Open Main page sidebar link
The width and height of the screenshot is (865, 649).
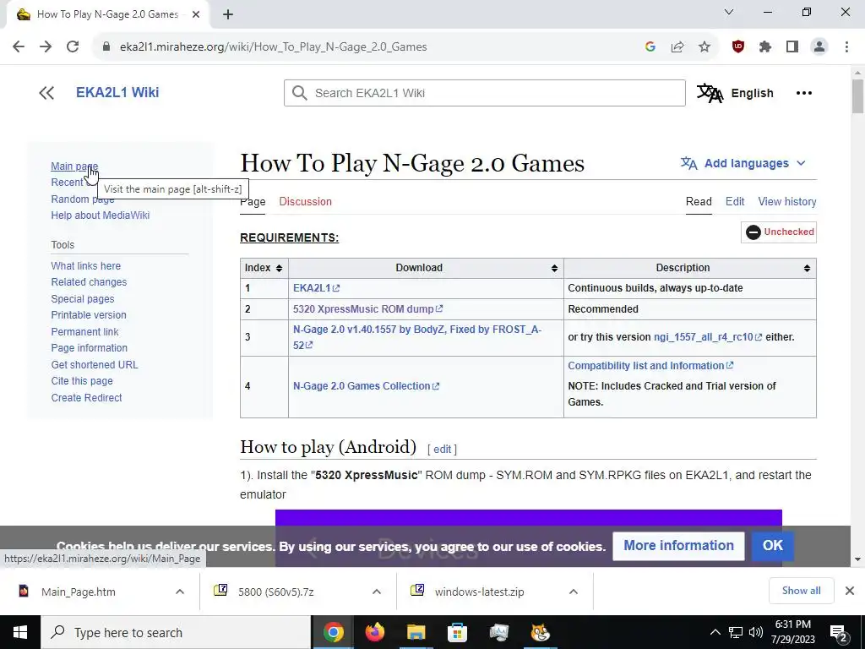74,166
